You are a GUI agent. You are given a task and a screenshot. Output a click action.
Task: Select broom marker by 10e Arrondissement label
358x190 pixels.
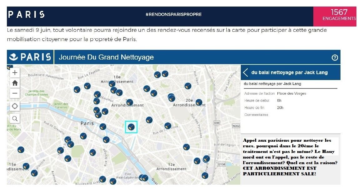coord(112,84)
